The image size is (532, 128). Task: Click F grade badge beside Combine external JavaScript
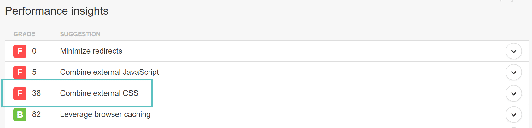20,72
